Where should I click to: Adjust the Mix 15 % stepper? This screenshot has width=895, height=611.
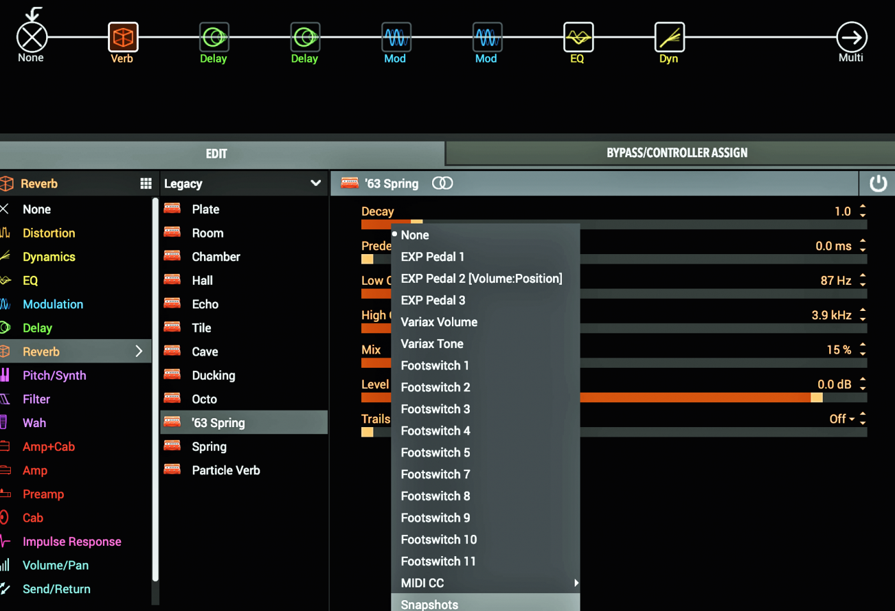(862, 349)
